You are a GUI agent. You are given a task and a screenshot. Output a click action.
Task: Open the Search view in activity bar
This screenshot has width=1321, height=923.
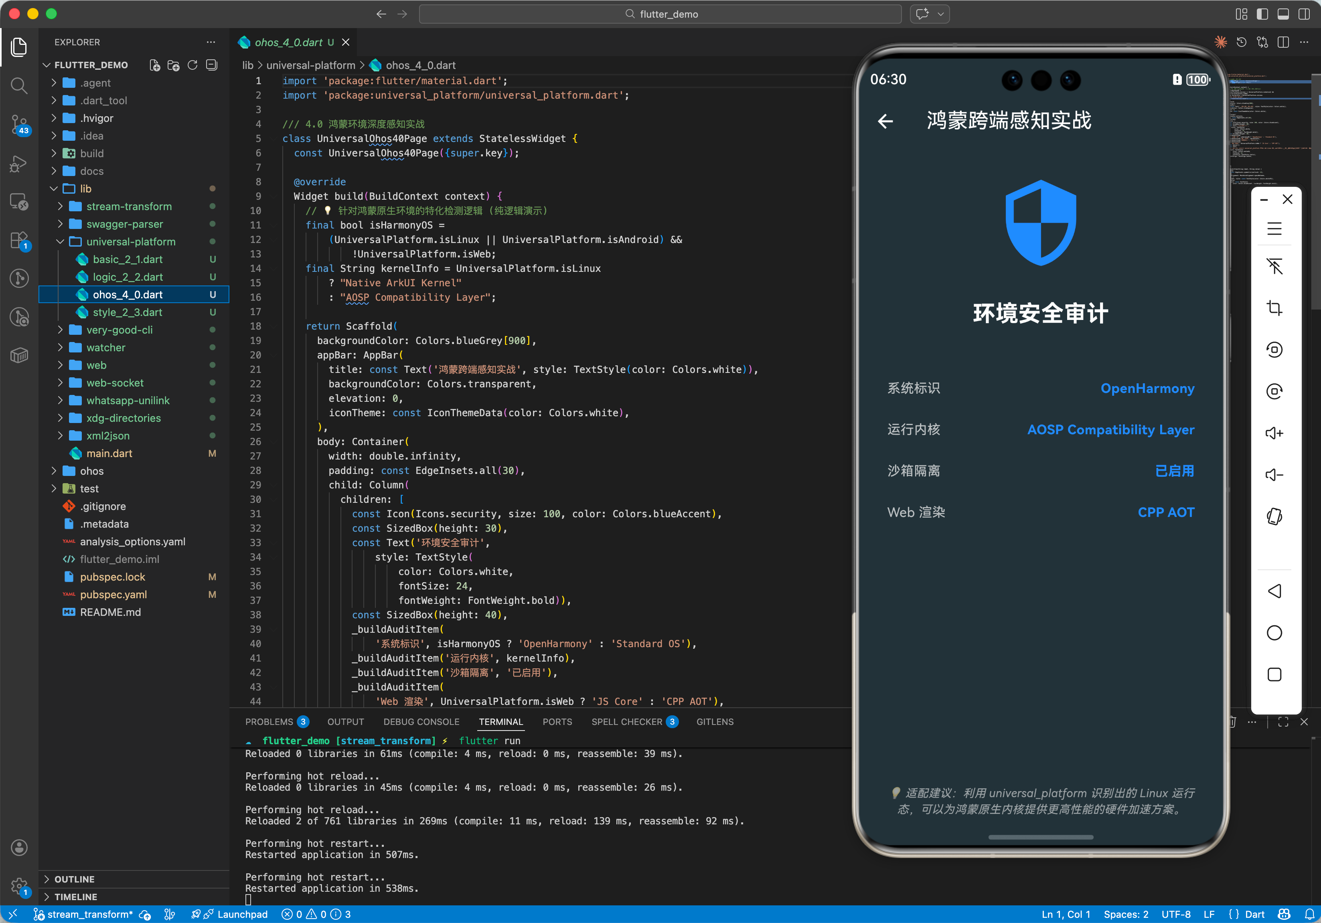[19, 86]
